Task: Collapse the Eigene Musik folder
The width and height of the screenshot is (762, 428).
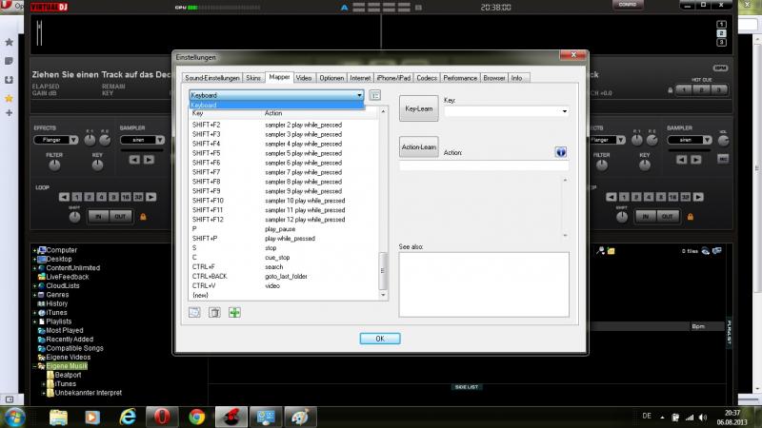Action: [34, 366]
